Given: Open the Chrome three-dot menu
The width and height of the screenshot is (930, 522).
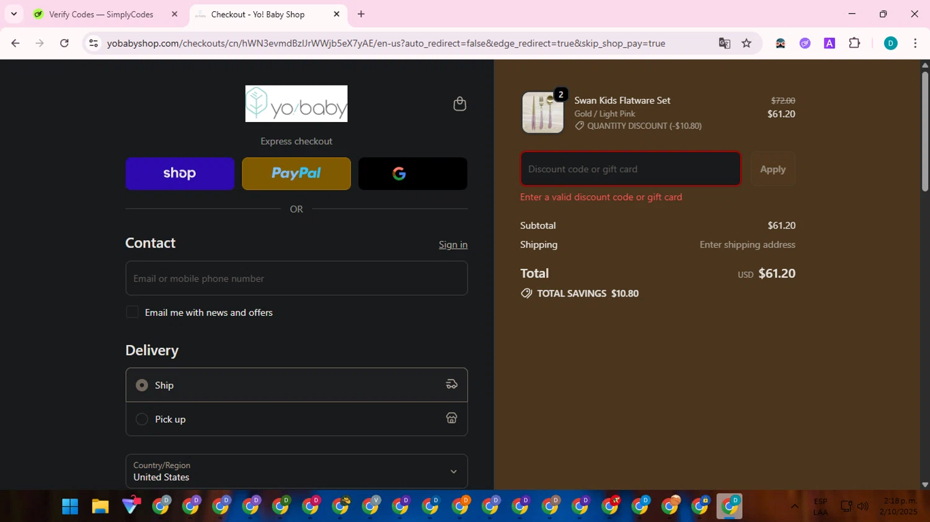Looking at the screenshot, I should 915,43.
